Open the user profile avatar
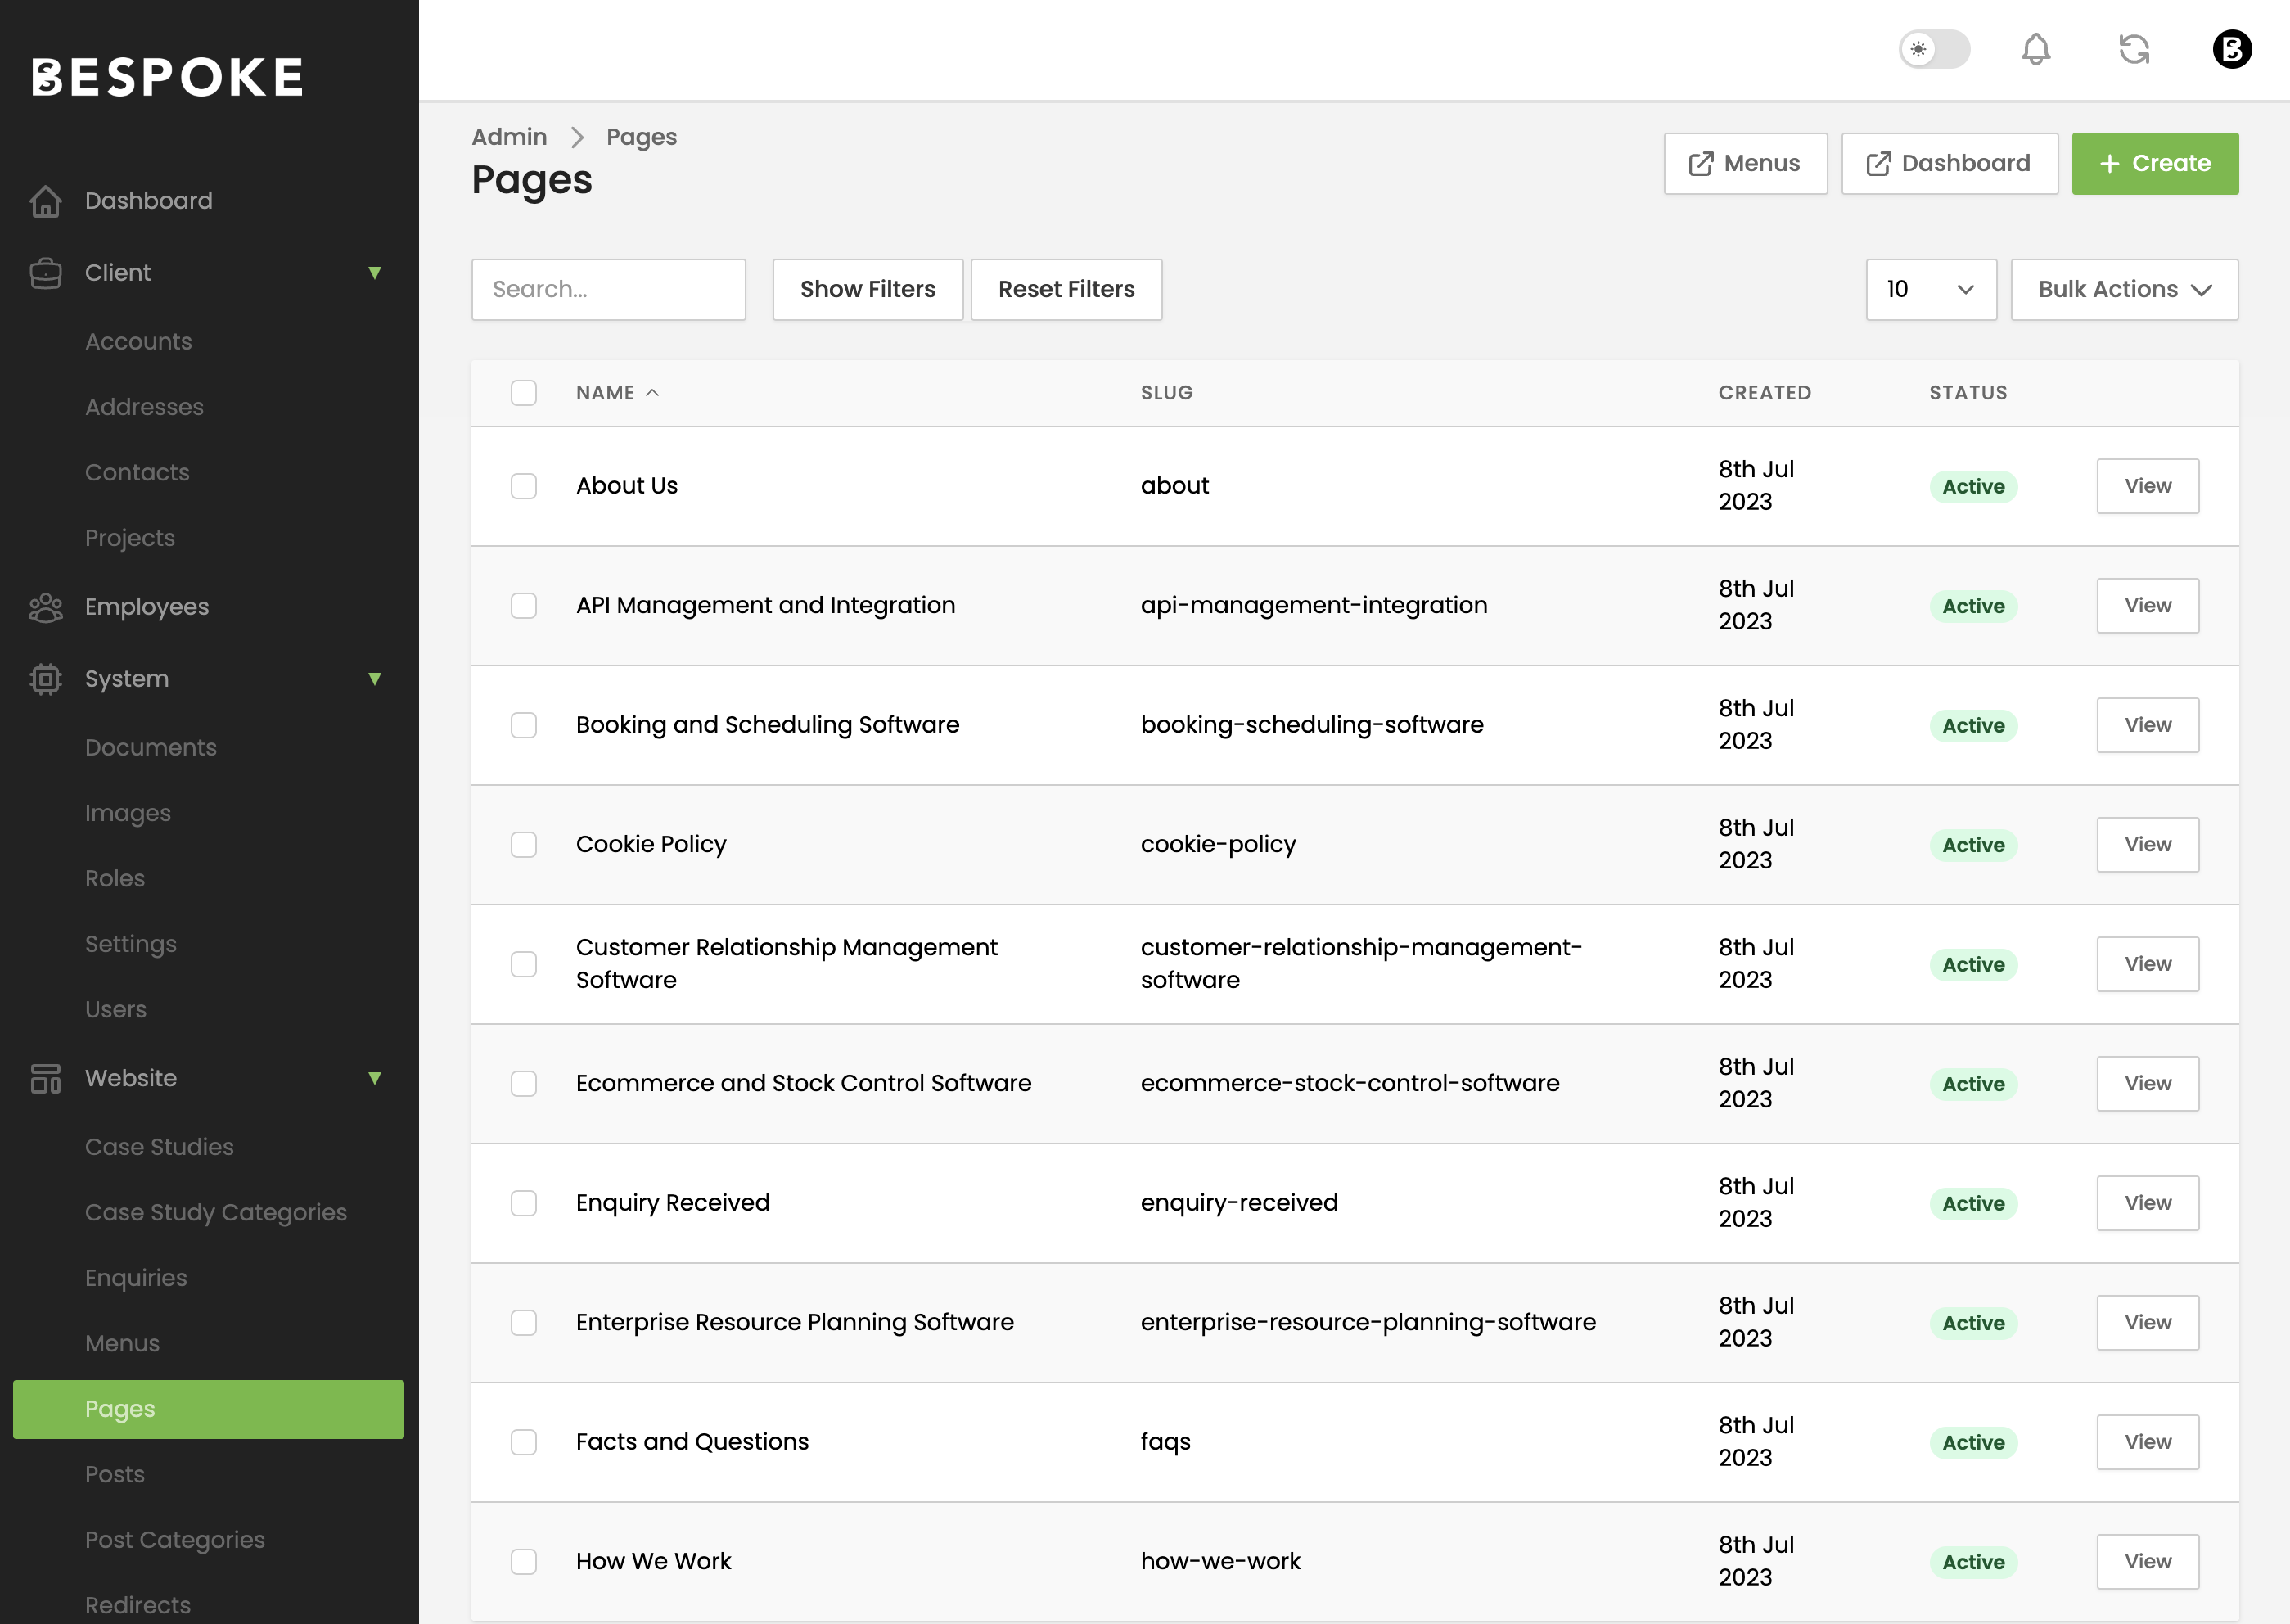Viewport: 2290px width, 1624px height. point(2232,49)
